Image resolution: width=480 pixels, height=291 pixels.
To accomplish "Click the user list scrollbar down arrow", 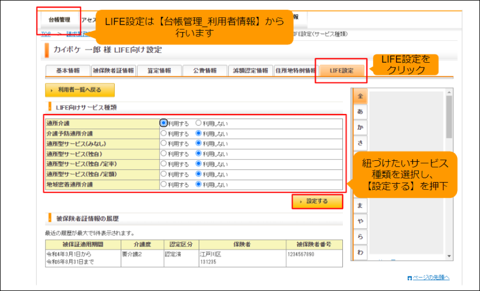I will 449,256.
